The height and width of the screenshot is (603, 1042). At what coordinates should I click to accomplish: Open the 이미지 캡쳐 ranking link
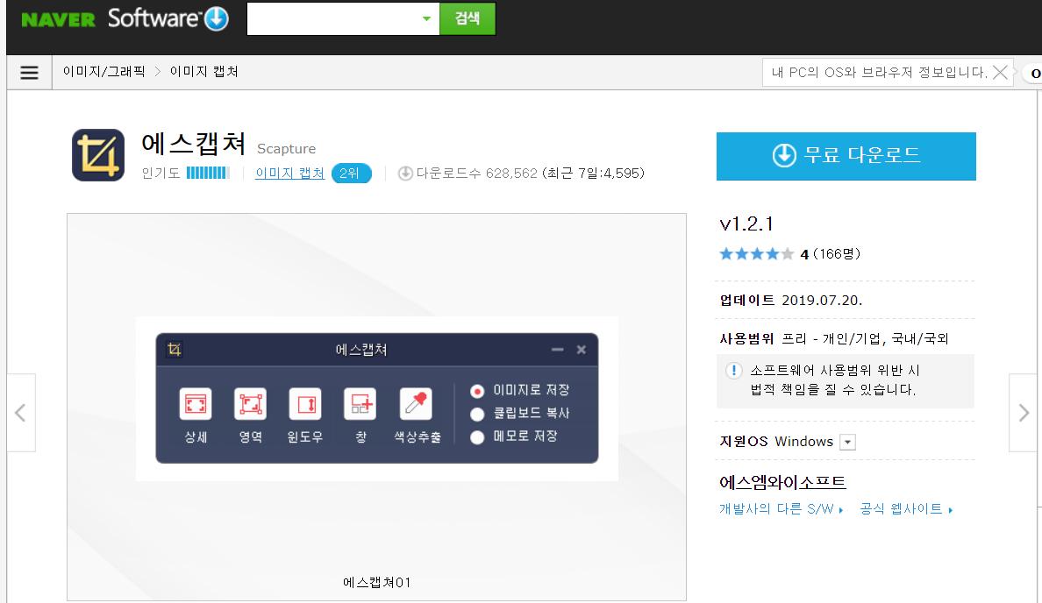point(289,174)
